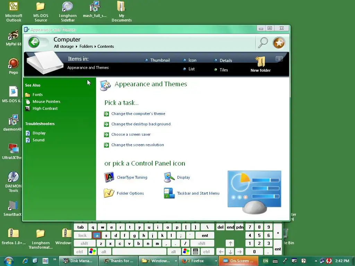Screen dimensions: 355x266
Task: Switch to Thanks for ... taskbar button
Action: 119,261
